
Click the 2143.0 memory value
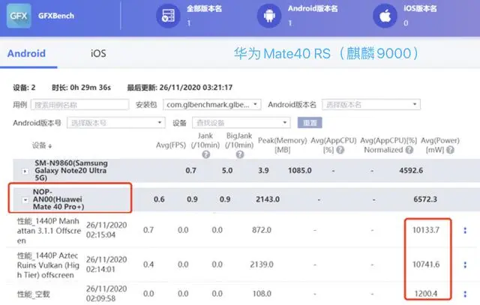[x=268, y=199]
